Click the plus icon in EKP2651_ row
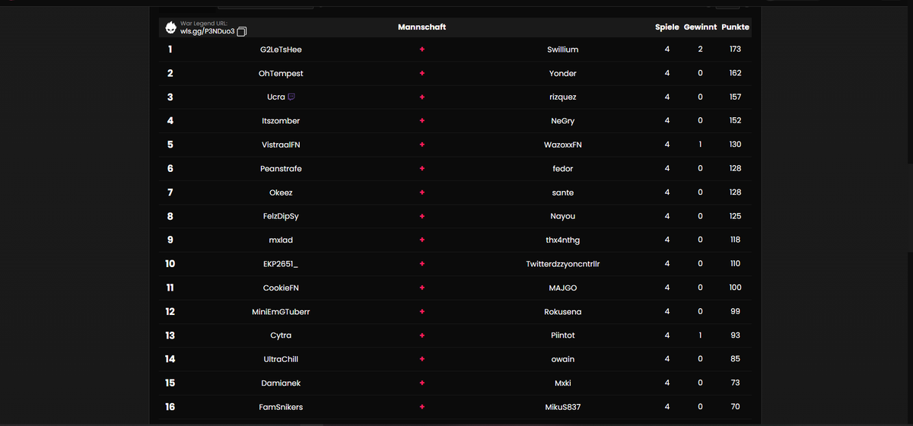Screen dimensions: 913x426 [x=422, y=264]
